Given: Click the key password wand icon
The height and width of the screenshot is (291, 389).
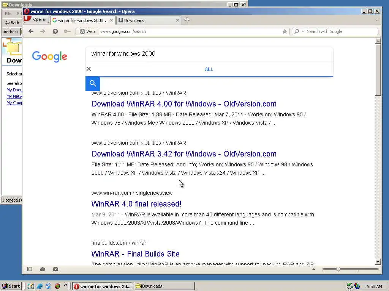Looking at the screenshot, I should [67, 31].
